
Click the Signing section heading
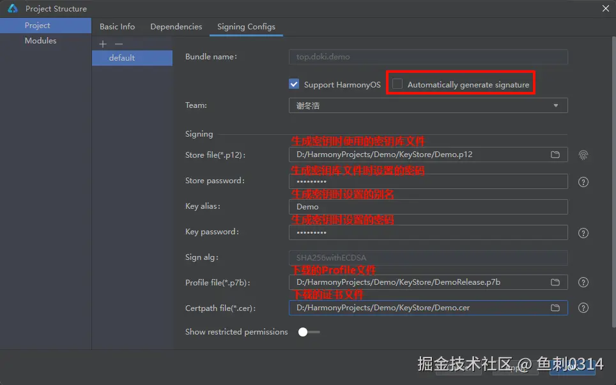click(199, 134)
